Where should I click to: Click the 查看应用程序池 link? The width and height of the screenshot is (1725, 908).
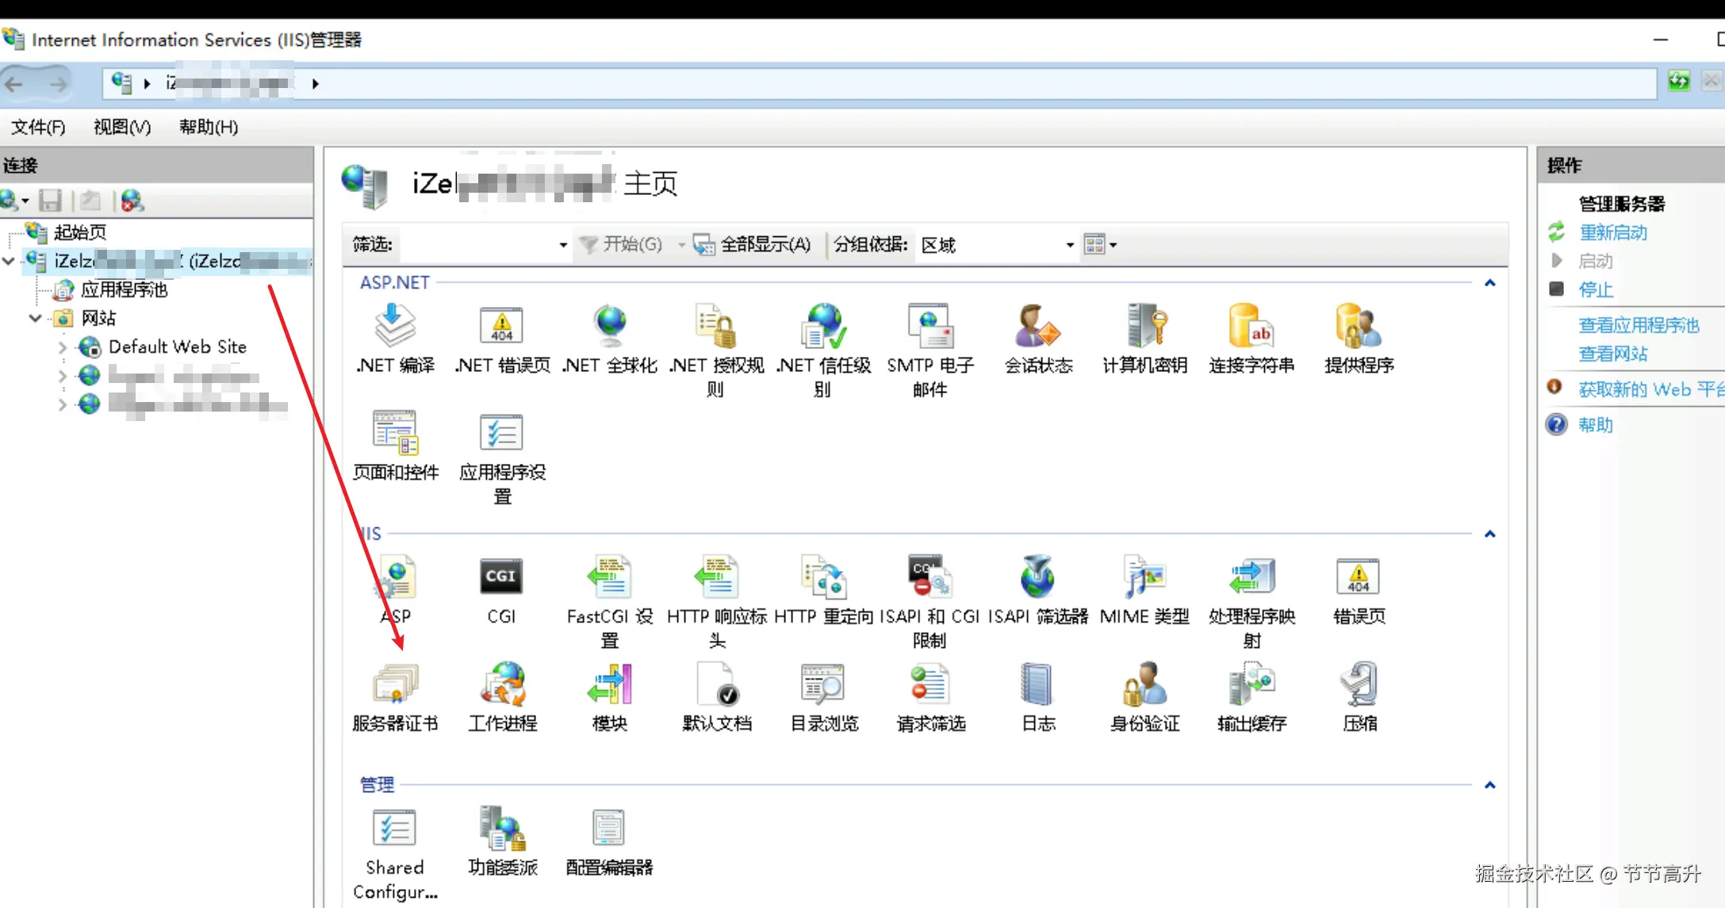click(1638, 325)
